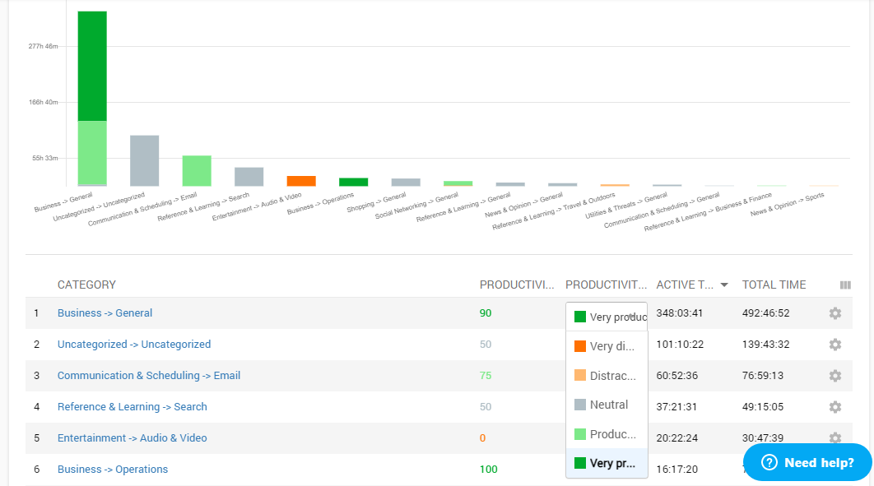Choose Productive in the open dropdown list

point(609,433)
